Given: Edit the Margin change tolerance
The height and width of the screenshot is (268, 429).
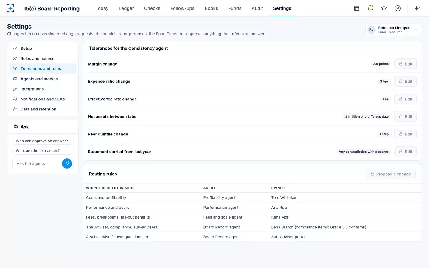Looking at the screenshot, I should [405, 64].
